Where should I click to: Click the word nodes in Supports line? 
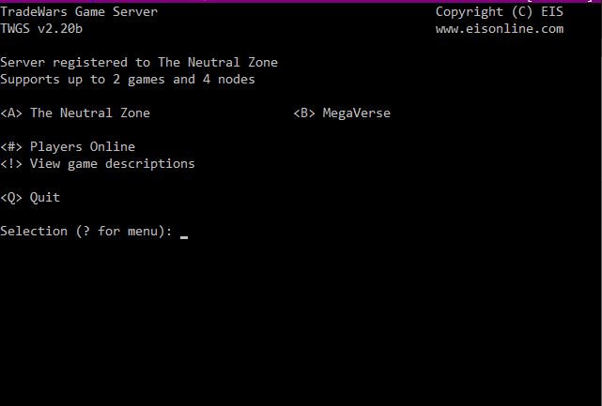pyautogui.click(x=236, y=80)
